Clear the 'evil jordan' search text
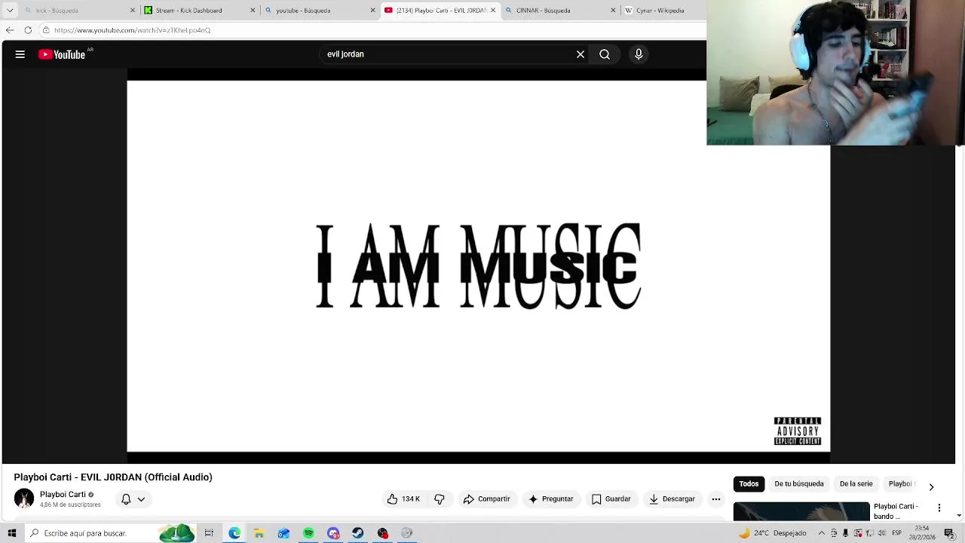This screenshot has width=965, height=543. (581, 54)
